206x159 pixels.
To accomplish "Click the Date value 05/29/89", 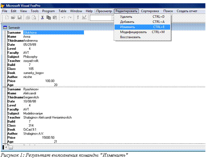I will click(x=30, y=45).
